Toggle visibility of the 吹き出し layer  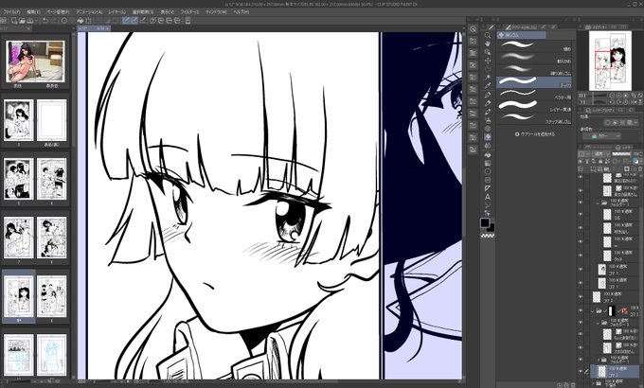[x=581, y=228]
